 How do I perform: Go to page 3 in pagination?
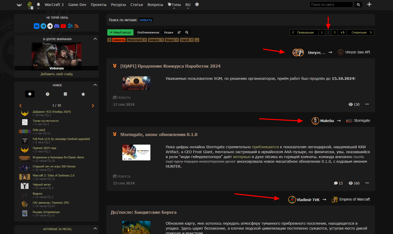point(335,32)
